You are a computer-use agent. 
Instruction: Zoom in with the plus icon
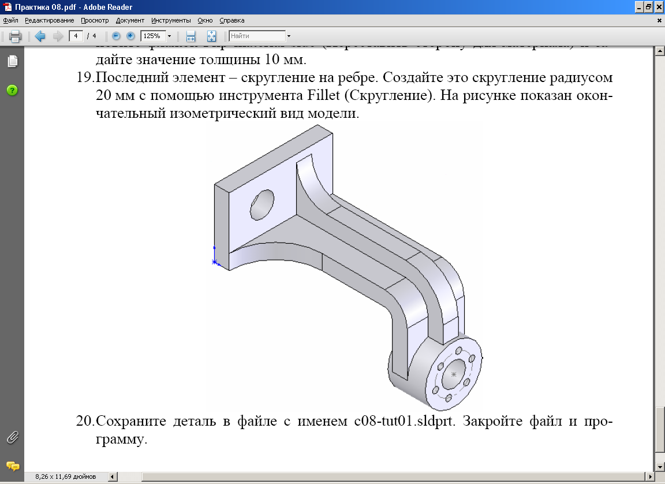coord(130,36)
